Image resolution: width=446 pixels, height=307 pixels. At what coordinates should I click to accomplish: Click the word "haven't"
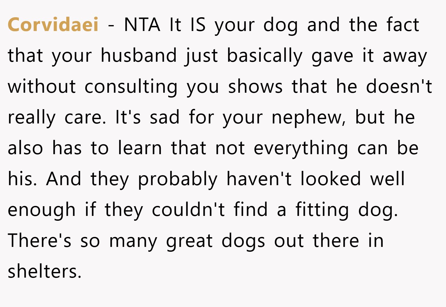click(259, 179)
